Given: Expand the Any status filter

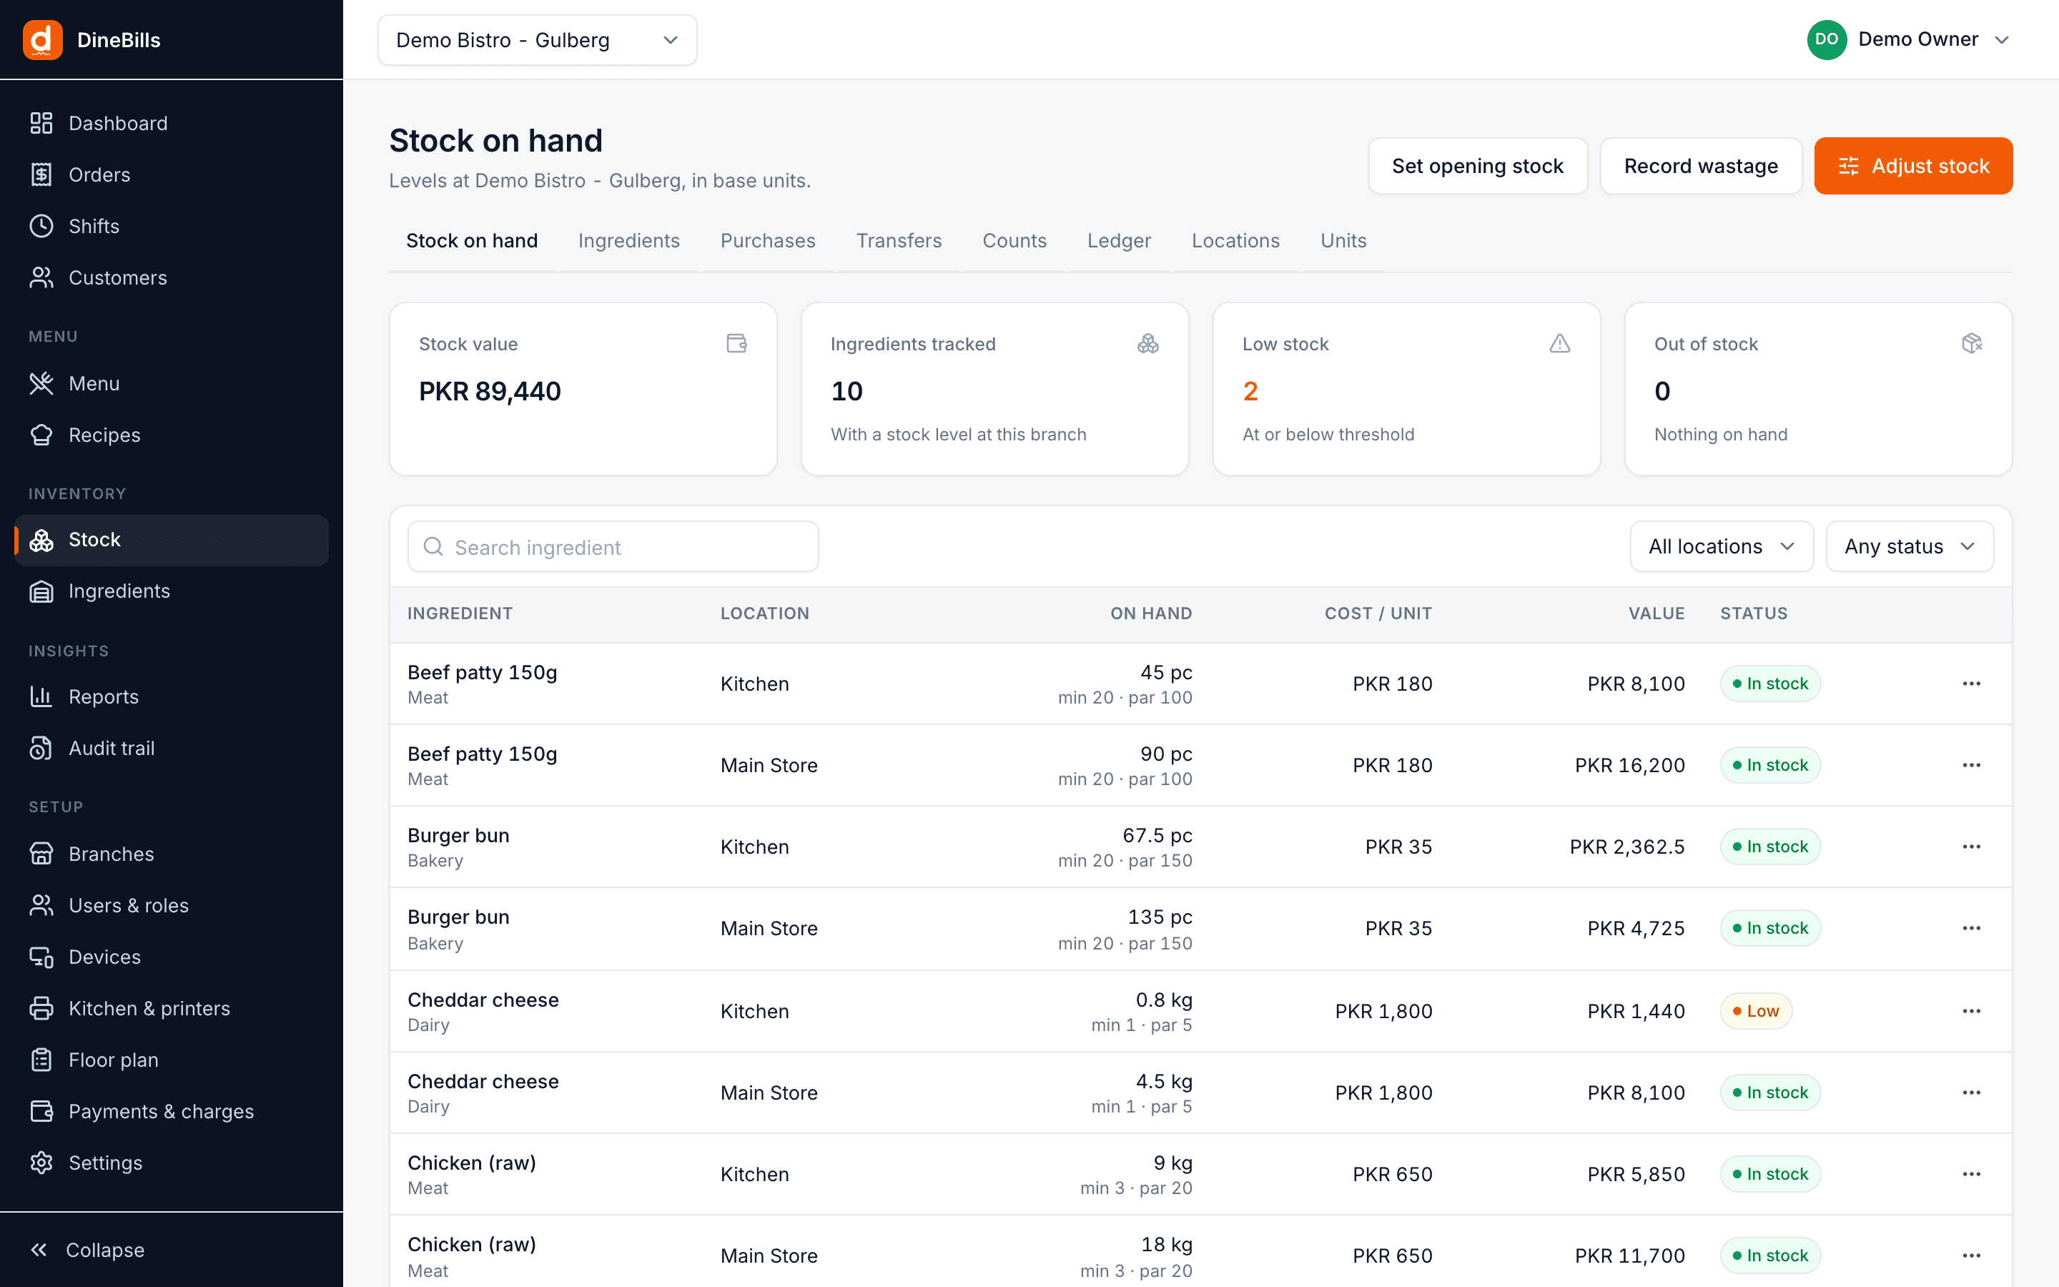Looking at the screenshot, I should click(x=1910, y=546).
